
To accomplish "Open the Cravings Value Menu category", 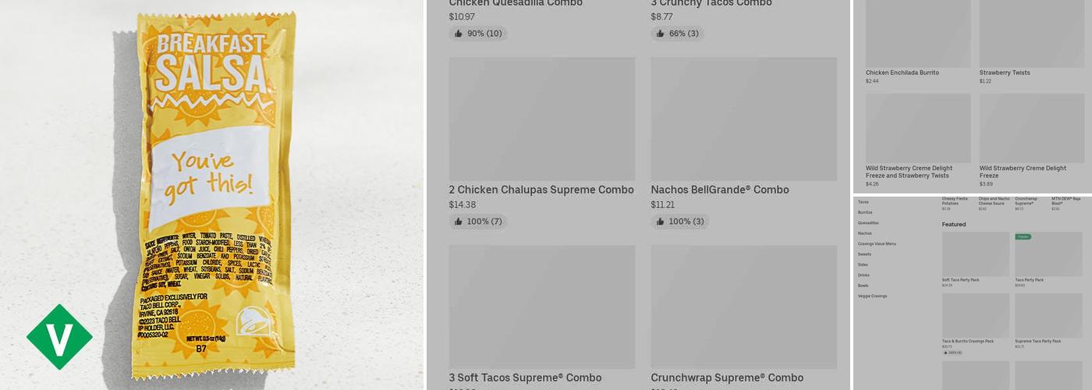I will point(877,243).
